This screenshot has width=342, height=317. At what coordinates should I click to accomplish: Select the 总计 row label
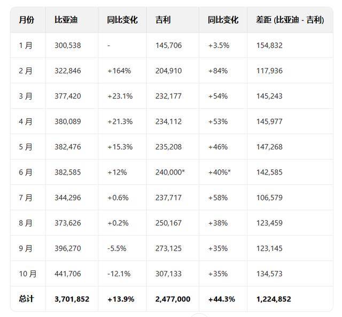tap(26, 299)
